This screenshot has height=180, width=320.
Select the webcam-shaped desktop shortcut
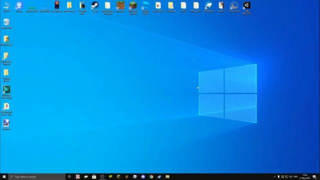pyautogui.click(x=19, y=6)
